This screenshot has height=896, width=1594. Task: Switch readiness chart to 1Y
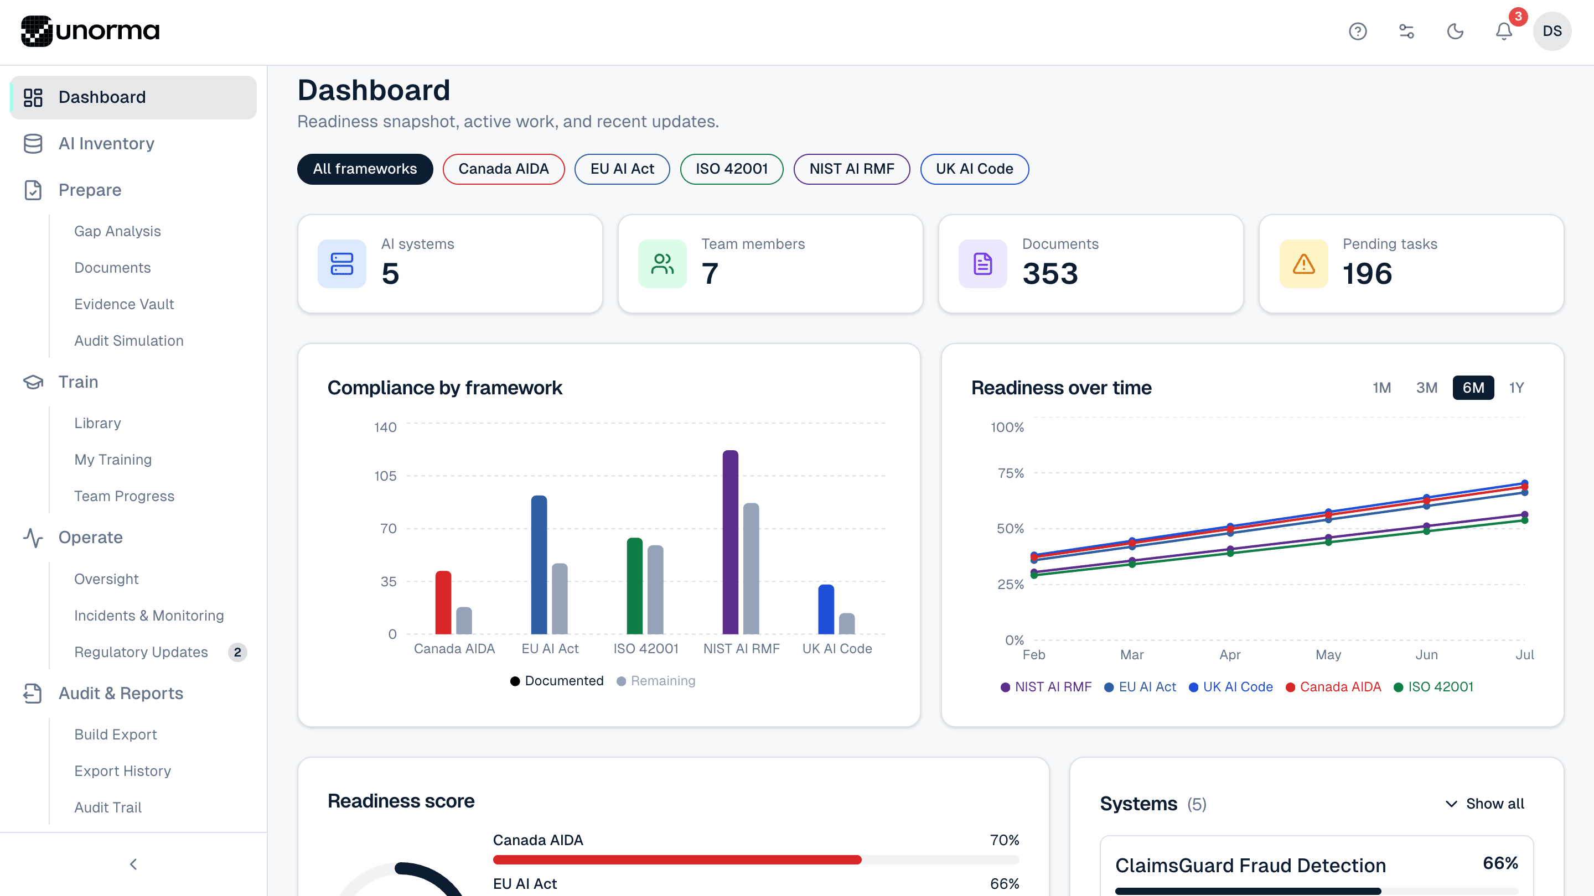click(1516, 388)
